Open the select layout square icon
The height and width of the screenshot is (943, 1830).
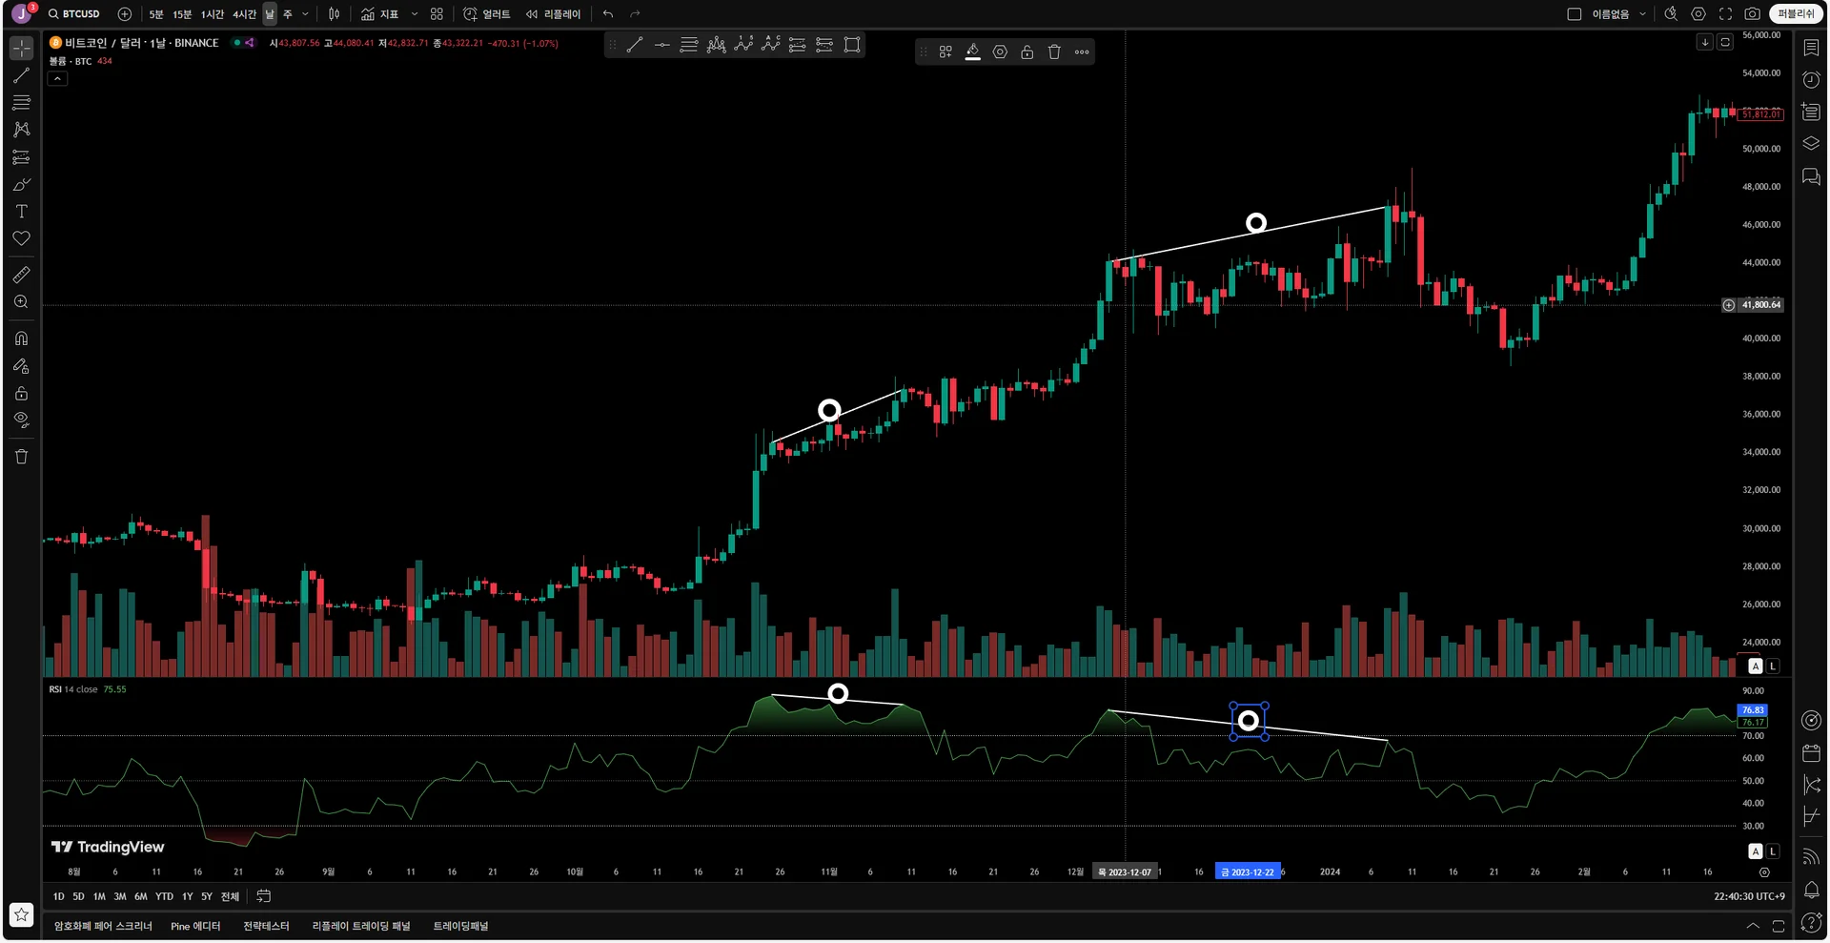1575,14
